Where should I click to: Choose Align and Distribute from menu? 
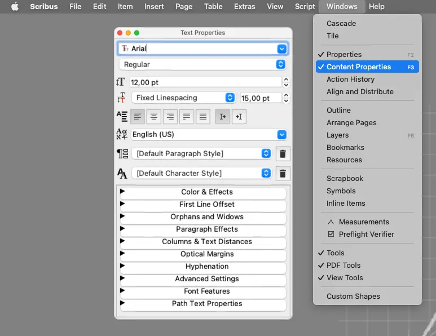[360, 91]
